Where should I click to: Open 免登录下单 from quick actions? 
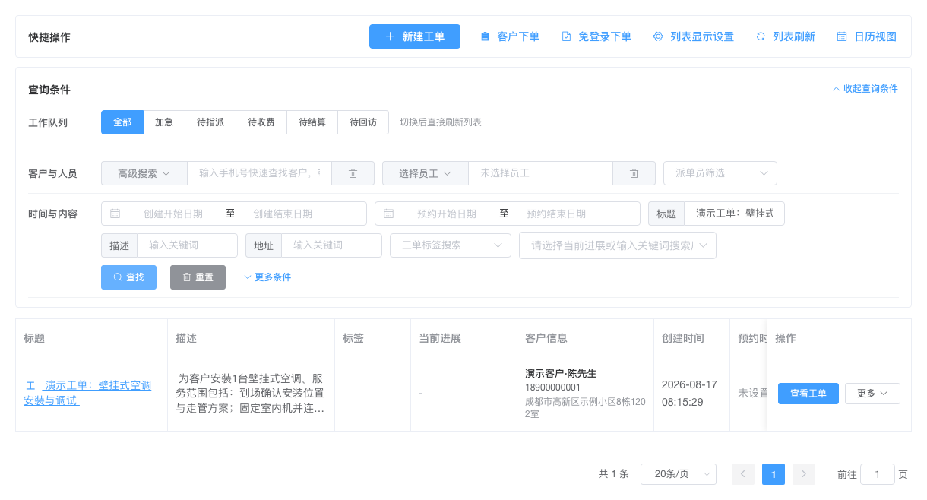point(596,36)
